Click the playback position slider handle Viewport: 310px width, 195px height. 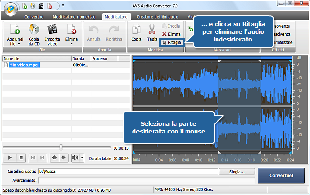point(61,147)
